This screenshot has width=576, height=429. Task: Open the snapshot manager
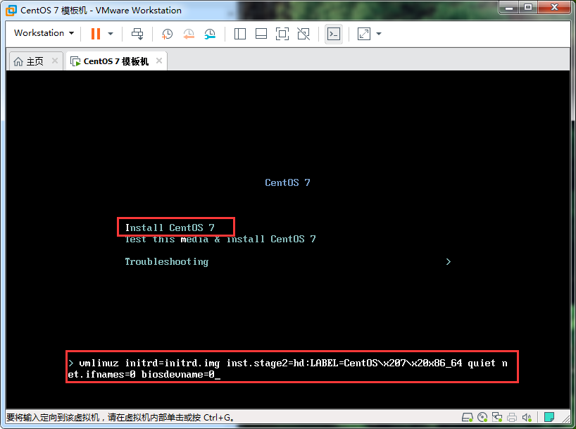click(210, 34)
